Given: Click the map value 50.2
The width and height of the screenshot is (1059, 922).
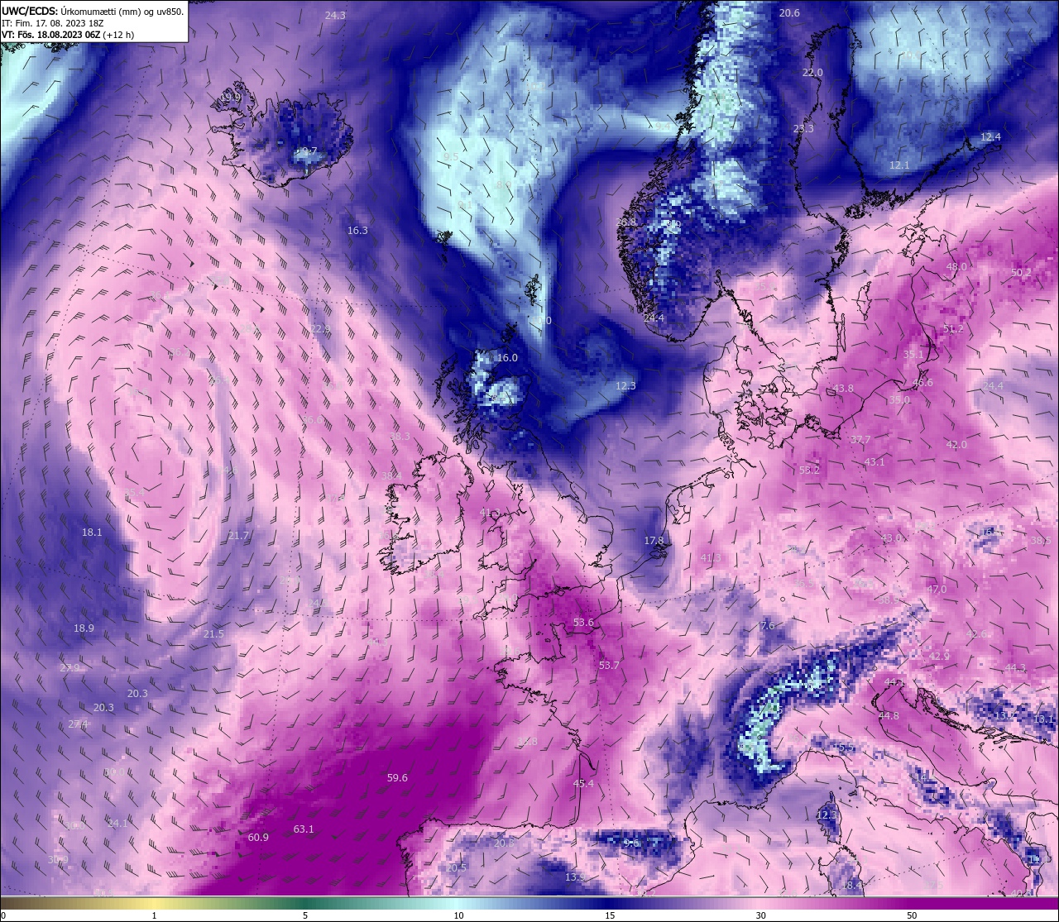Looking at the screenshot, I should [x=1022, y=273].
